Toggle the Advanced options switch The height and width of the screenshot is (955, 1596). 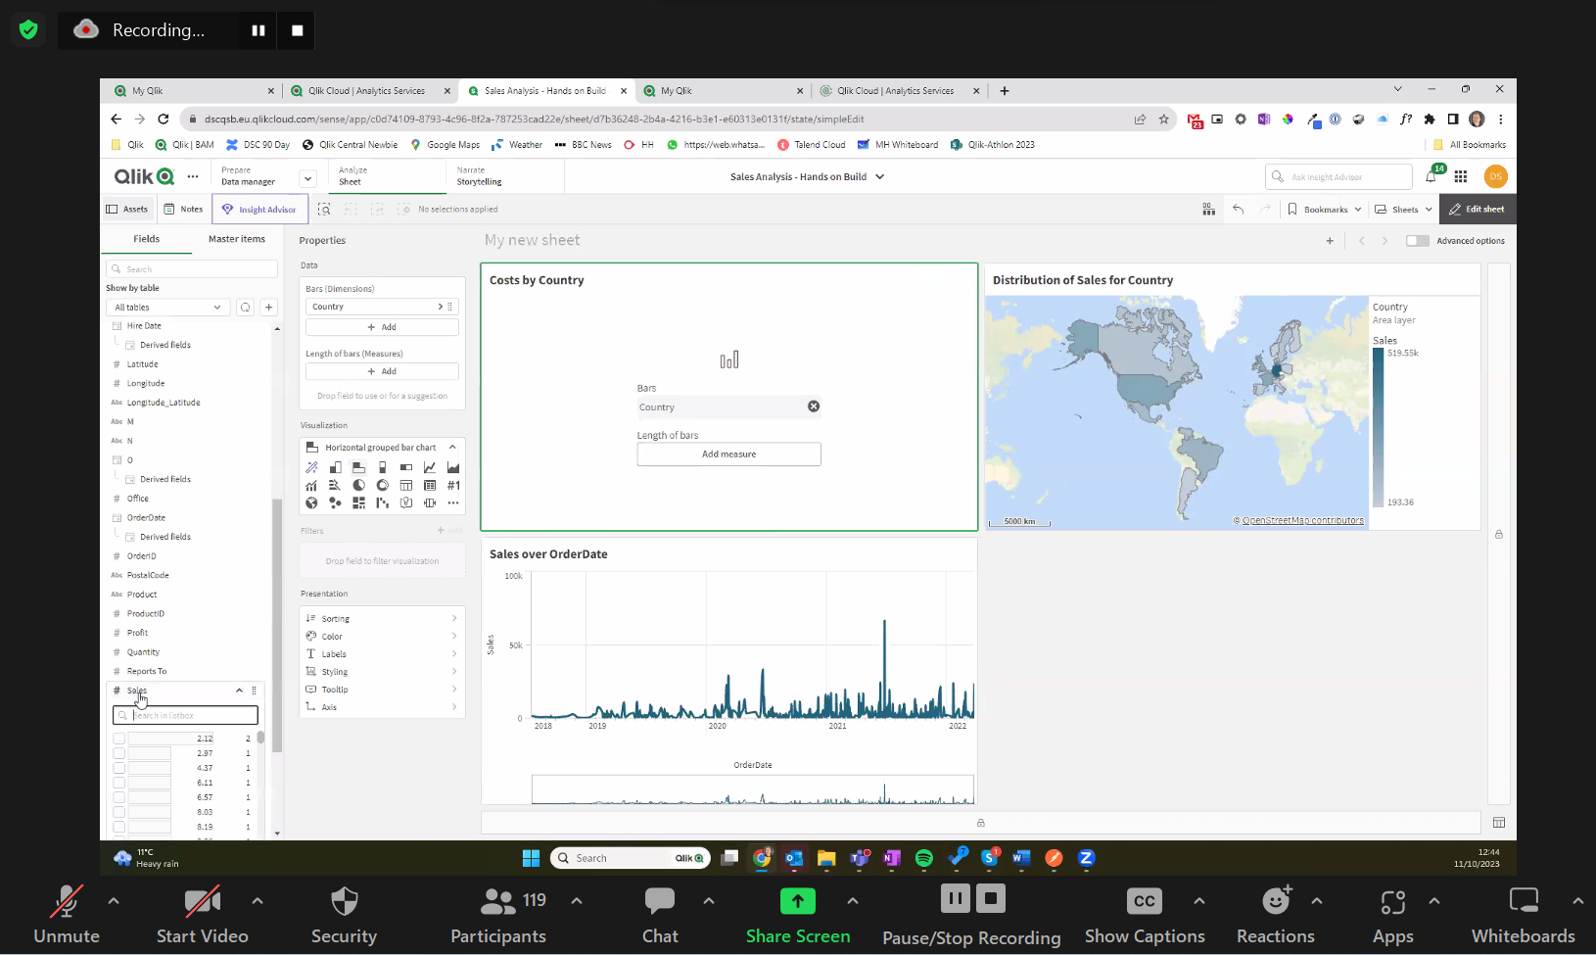1417,240
